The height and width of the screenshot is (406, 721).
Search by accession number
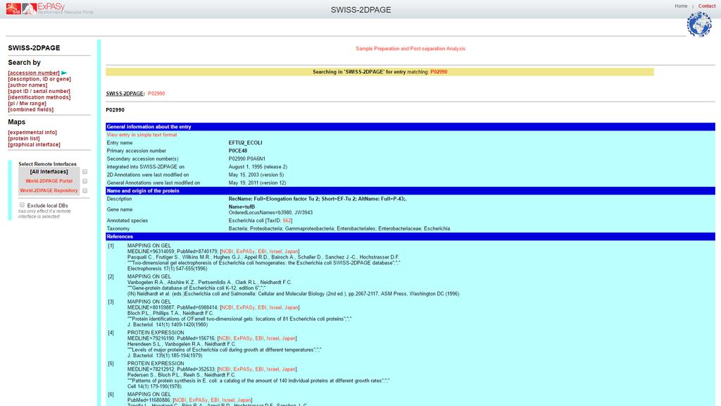[34, 73]
